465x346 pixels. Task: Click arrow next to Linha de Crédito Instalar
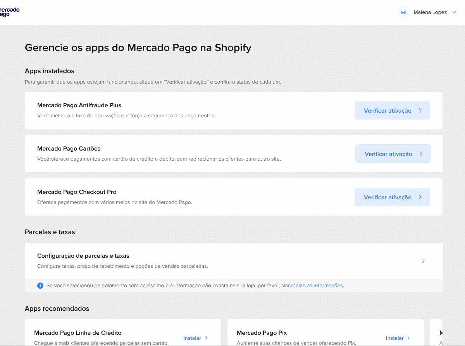click(206, 338)
